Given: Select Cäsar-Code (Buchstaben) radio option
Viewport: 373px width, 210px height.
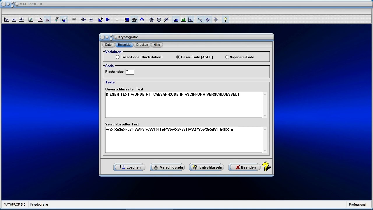Looking at the screenshot, I should click(x=118, y=57).
